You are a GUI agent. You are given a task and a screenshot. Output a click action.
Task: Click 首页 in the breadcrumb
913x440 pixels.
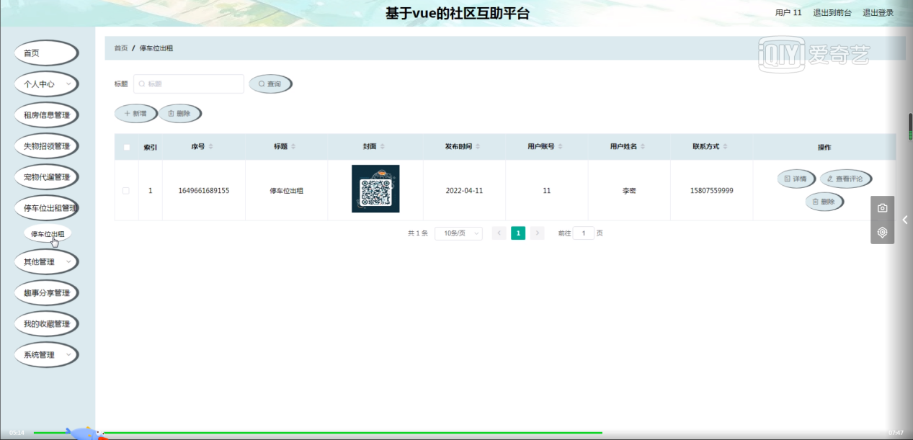121,48
